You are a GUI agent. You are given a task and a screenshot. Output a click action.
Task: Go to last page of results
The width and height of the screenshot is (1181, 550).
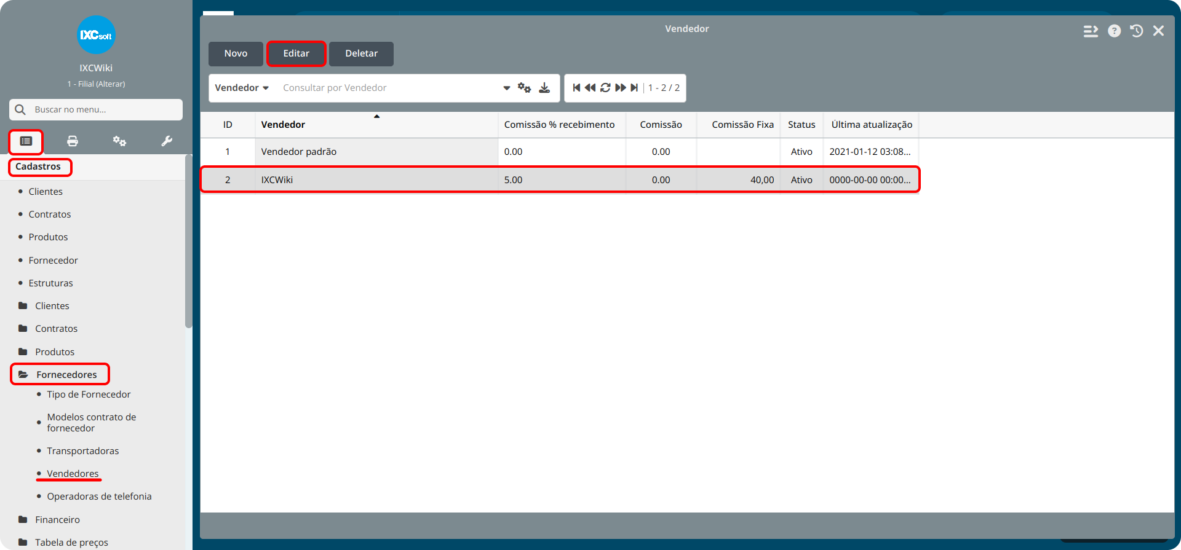[x=634, y=88]
